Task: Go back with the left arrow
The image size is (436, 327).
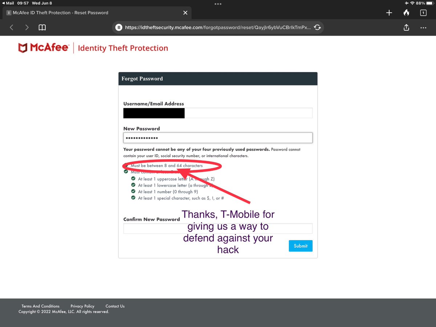Action: [12, 27]
